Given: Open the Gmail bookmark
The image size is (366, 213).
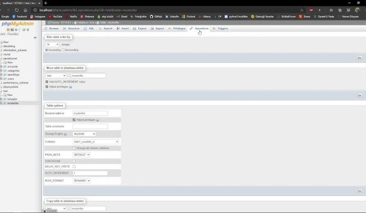Looking at the screenshot, I should [122, 17].
